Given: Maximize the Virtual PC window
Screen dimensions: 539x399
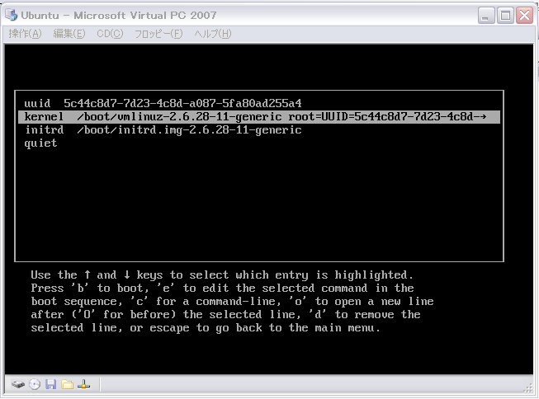Looking at the screenshot, I should 505,16.
